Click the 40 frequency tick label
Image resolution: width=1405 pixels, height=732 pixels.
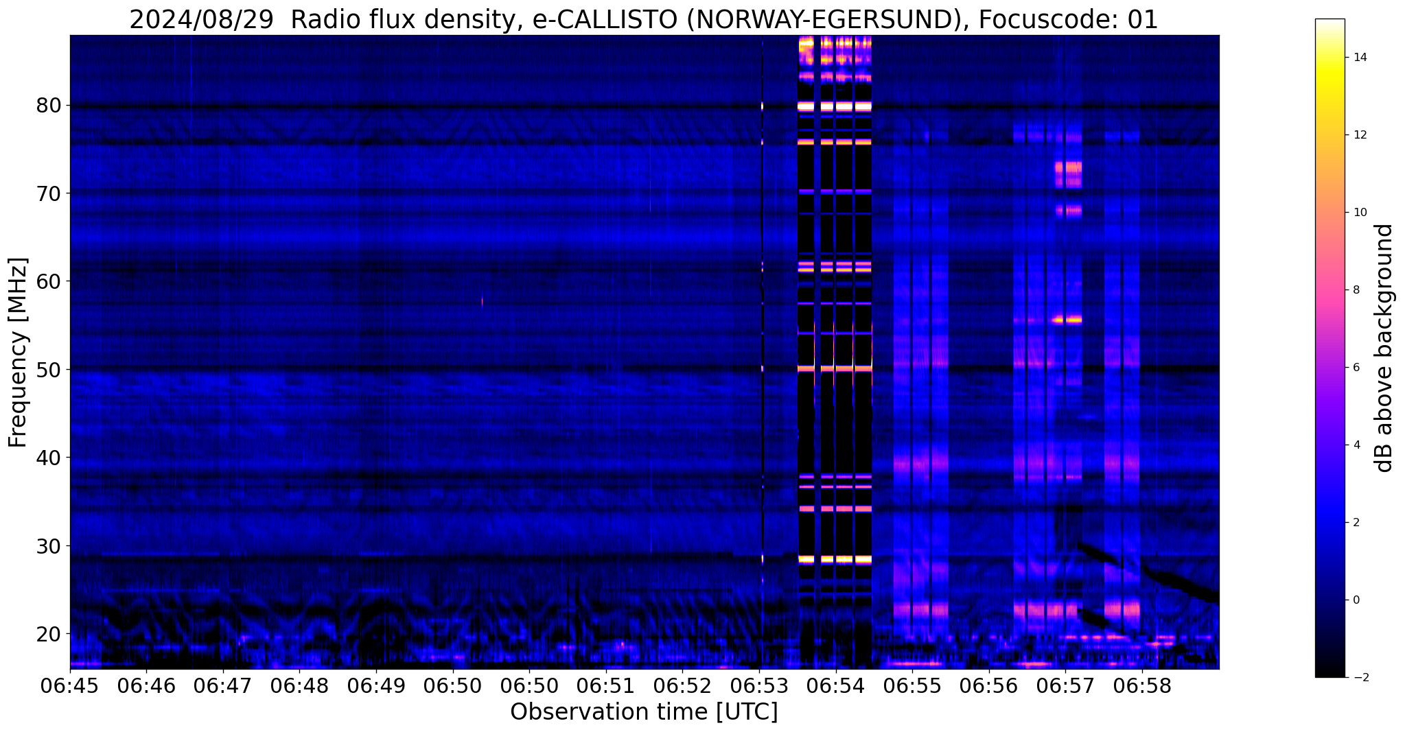(x=49, y=457)
